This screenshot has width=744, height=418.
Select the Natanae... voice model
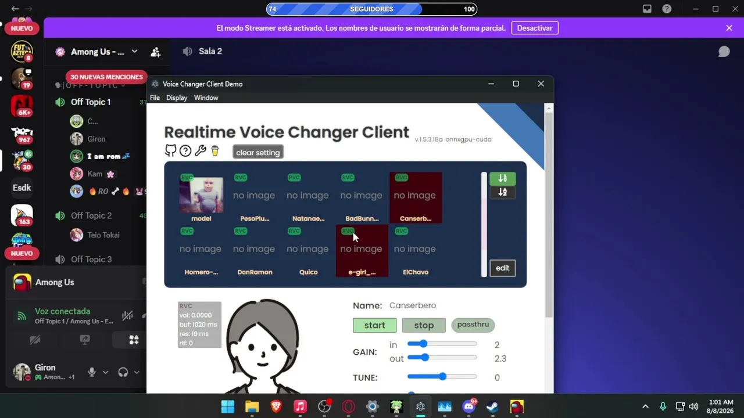click(x=308, y=197)
